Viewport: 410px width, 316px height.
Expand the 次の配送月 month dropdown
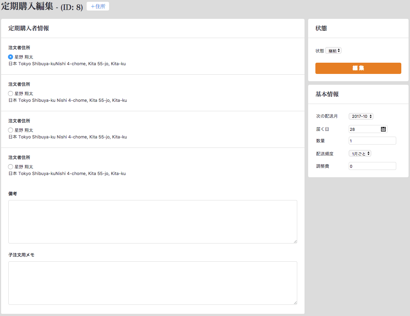(361, 116)
